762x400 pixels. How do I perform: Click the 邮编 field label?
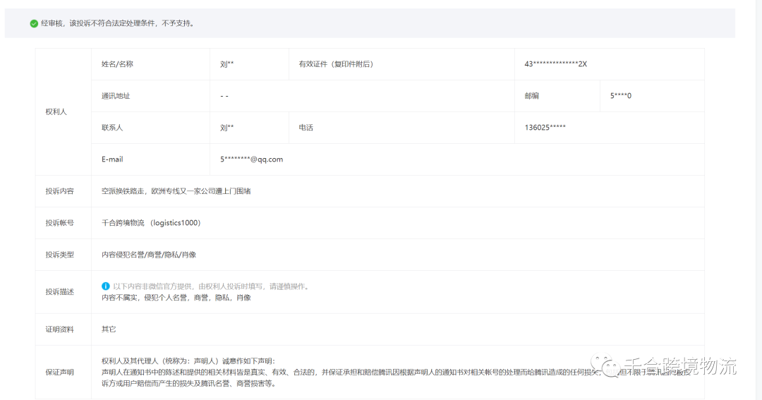pos(532,96)
